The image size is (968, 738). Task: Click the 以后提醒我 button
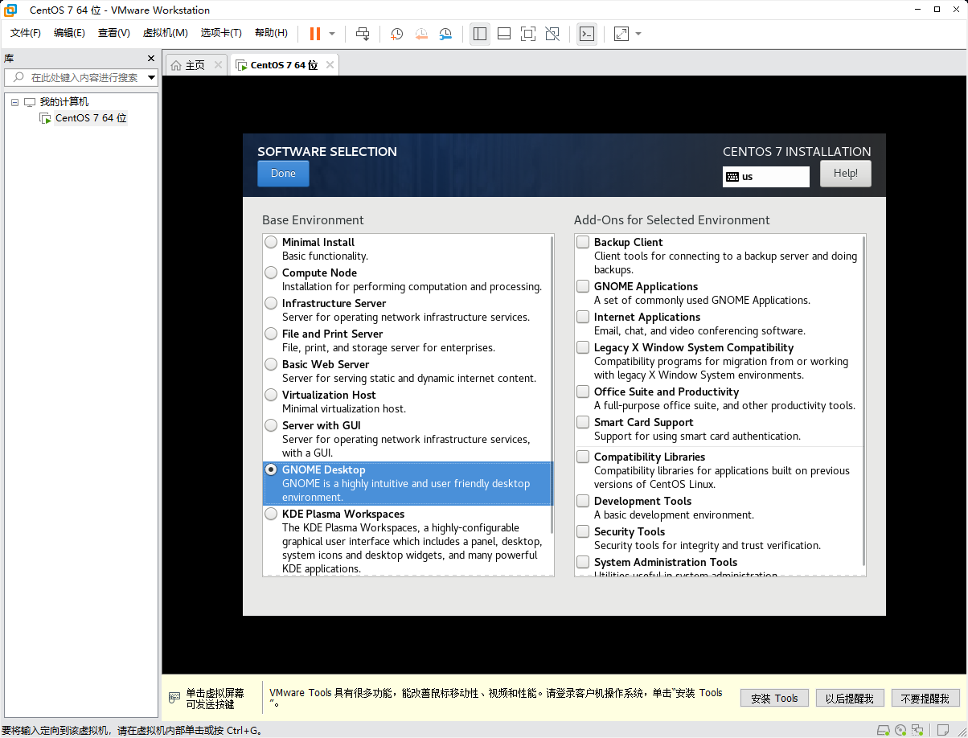pos(850,699)
